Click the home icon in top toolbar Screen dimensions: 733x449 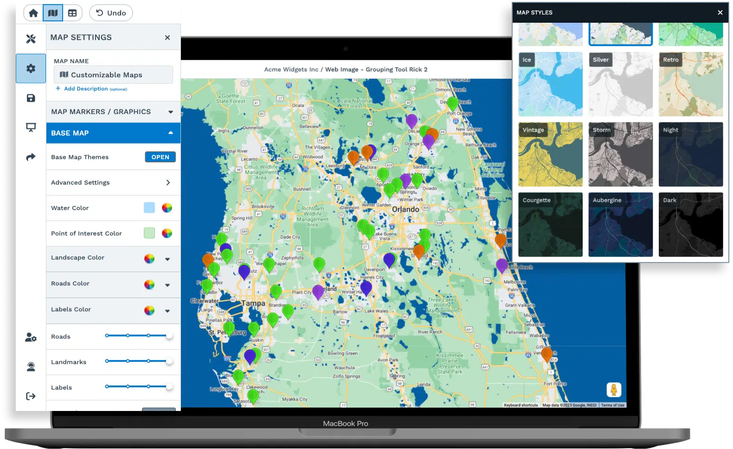[x=33, y=13]
